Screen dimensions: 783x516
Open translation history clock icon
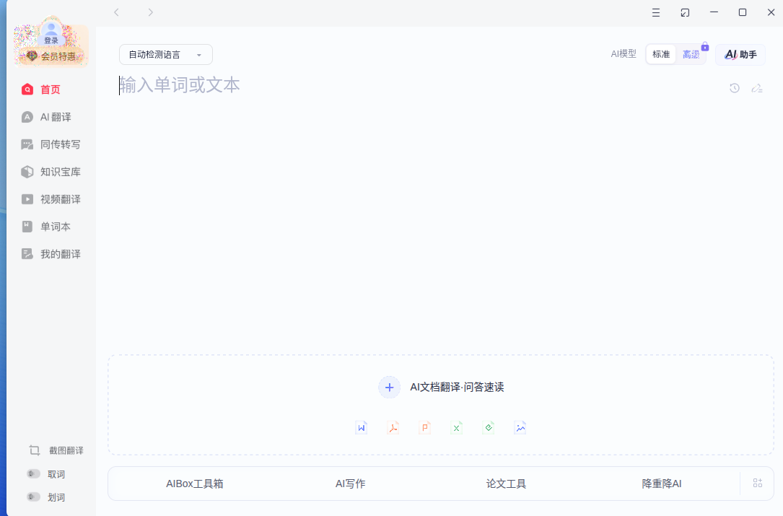pos(734,89)
